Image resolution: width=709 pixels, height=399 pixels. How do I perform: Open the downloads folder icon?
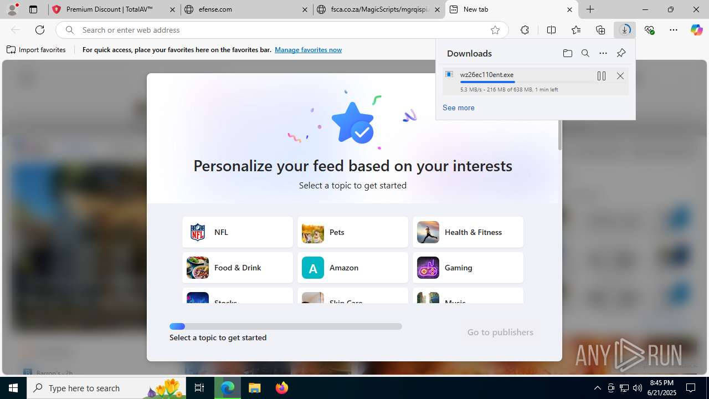(x=567, y=53)
